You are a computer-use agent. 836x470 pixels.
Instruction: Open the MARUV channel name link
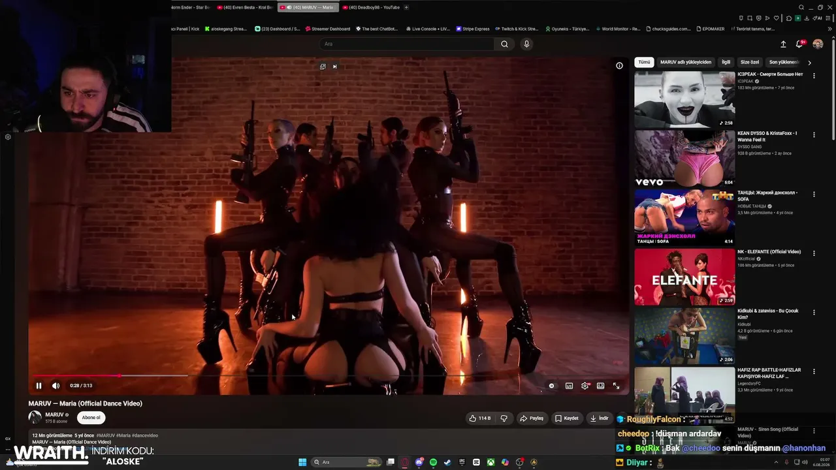coord(54,415)
